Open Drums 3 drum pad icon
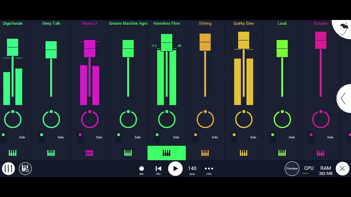The width and height of the screenshot is (351, 197). click(89, 153)
